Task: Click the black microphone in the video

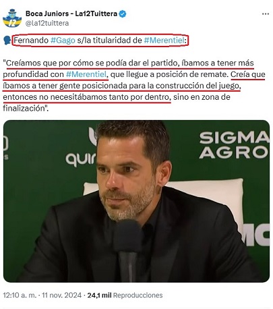Action: click(x=127, y=248)
